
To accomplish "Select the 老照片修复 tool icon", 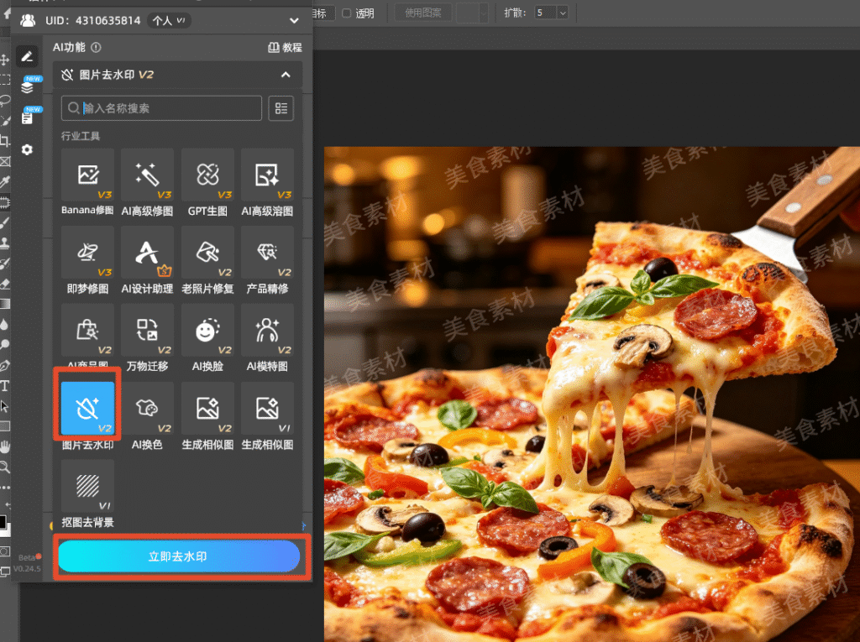I will coord(207,253).
